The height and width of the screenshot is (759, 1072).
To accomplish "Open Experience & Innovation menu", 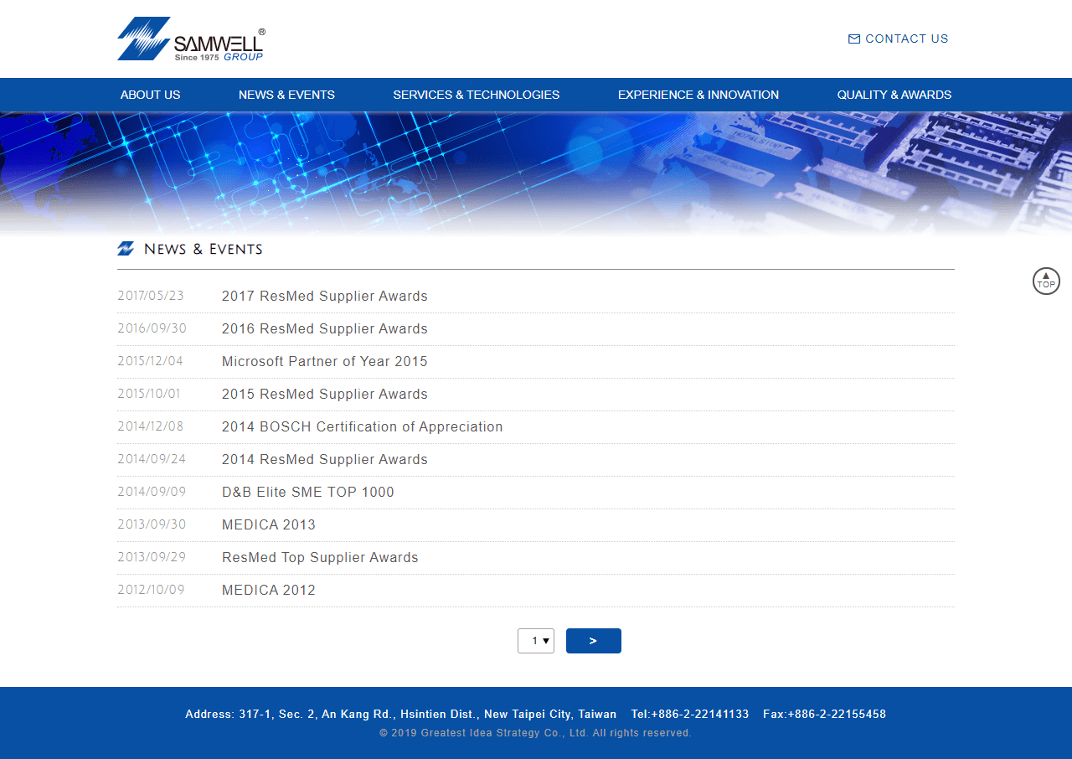I will click(x=698, y=95).
